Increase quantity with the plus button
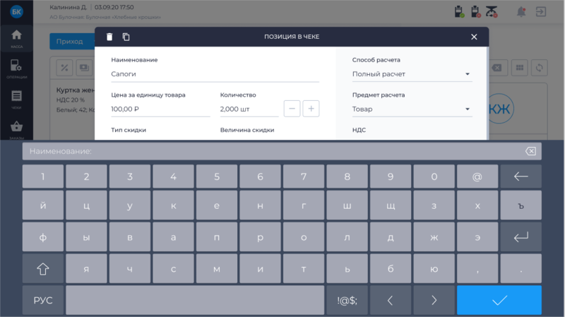Image resolution: width=565 pixels, height=317 pixels. (311, 109)
